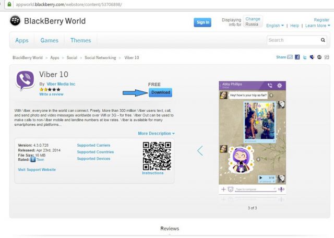Go to BlackBerry World breadcrumb
334x238 pixels.
pos(28,57)
